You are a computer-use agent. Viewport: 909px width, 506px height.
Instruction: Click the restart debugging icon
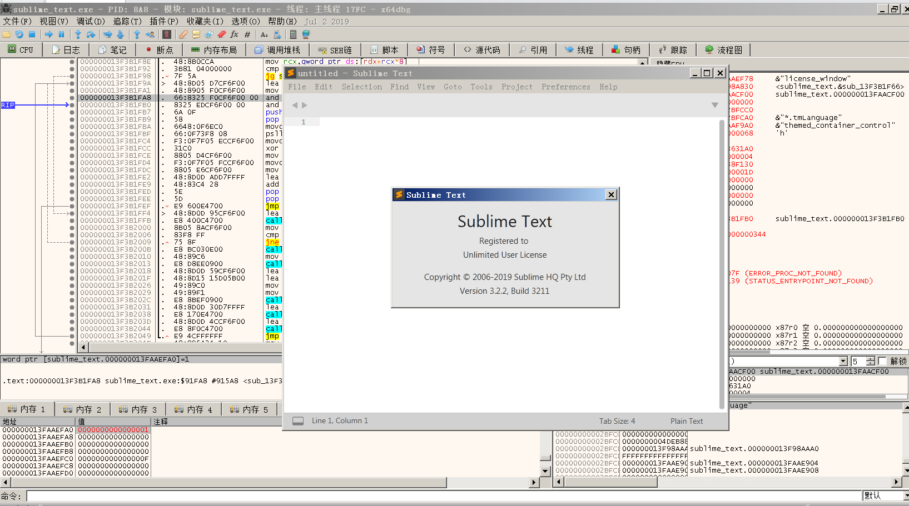pos(19,34)
